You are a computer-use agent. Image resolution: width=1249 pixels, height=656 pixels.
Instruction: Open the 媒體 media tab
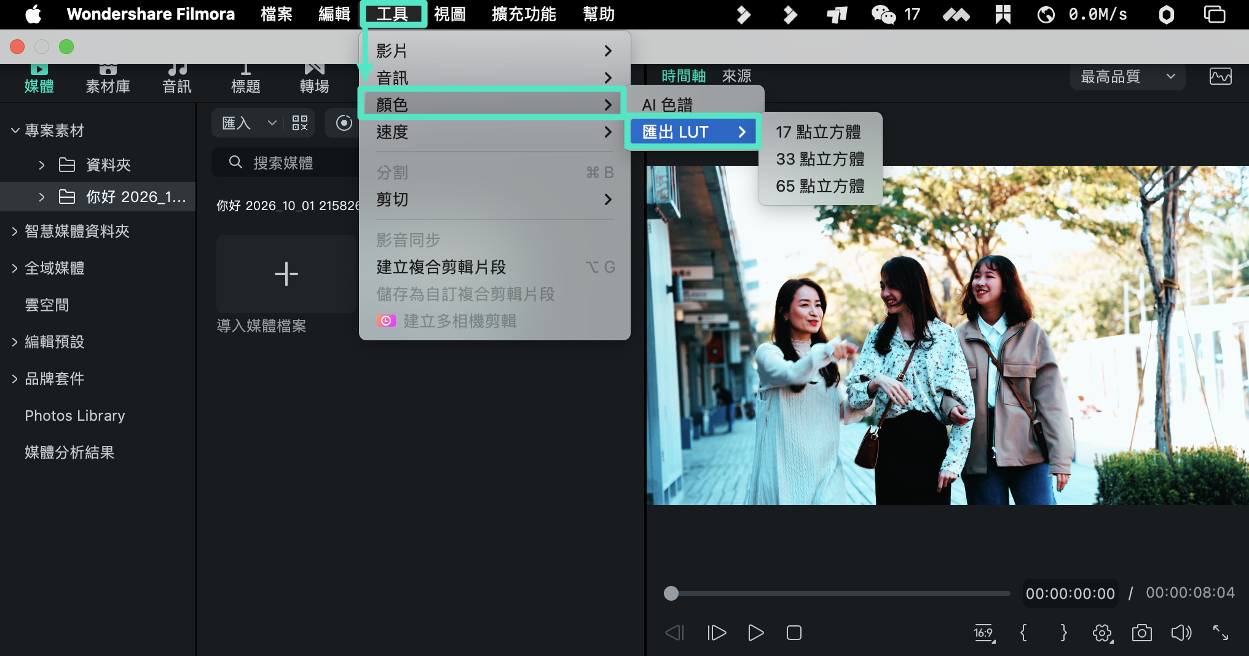39,79
